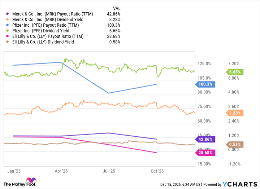The width and height of the screenshot is (260, 189).
Task: Click the blue Pfizer Payout Ratio legend dot
Action: 8,25
